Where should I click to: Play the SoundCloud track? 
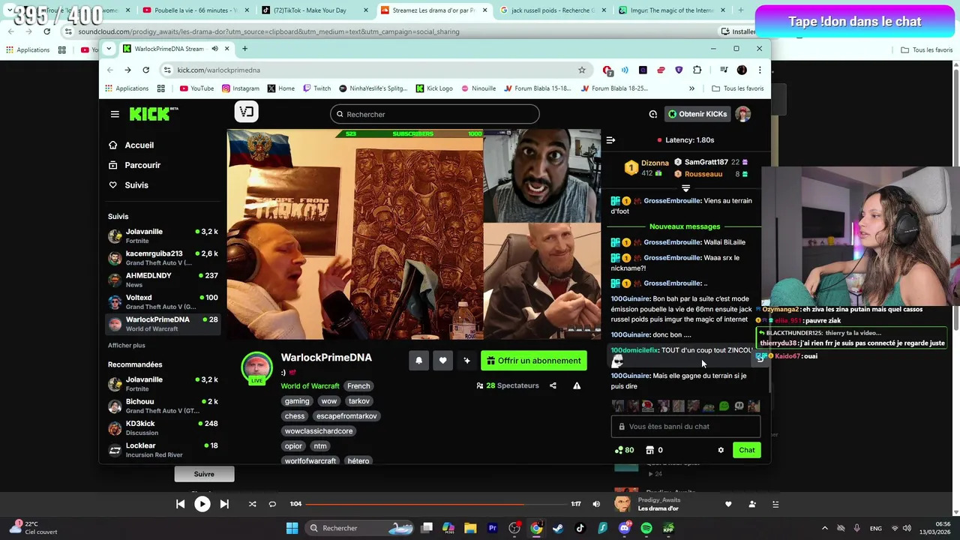[x=202, y=504]
